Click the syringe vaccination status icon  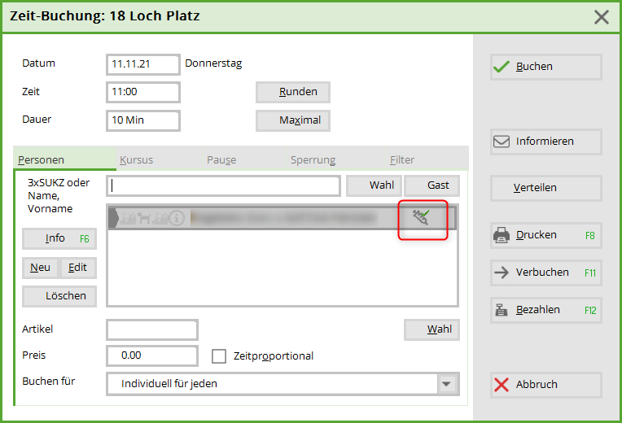(x=420, y=217)
